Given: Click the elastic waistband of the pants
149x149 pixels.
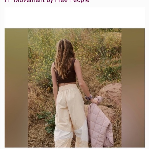Looking at the screenshot, I should 68,87.
